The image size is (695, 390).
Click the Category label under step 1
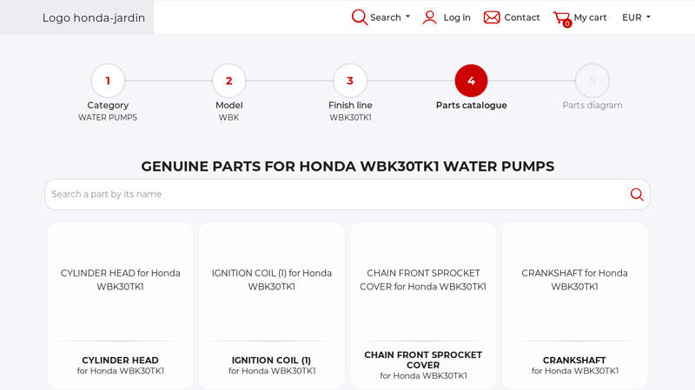[108, 105]
